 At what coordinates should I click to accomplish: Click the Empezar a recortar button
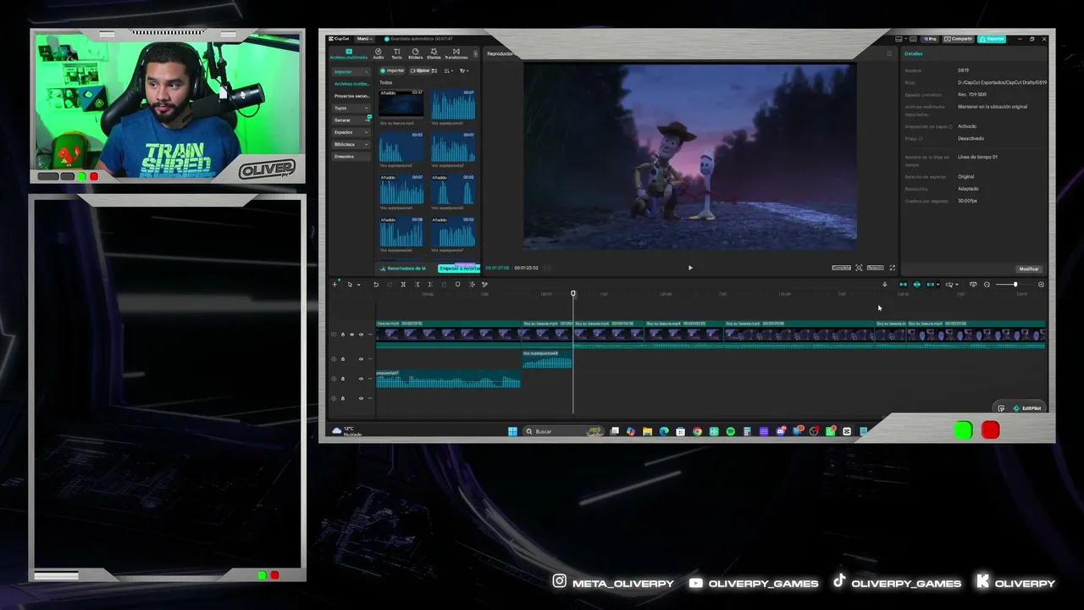coord(458,269)
